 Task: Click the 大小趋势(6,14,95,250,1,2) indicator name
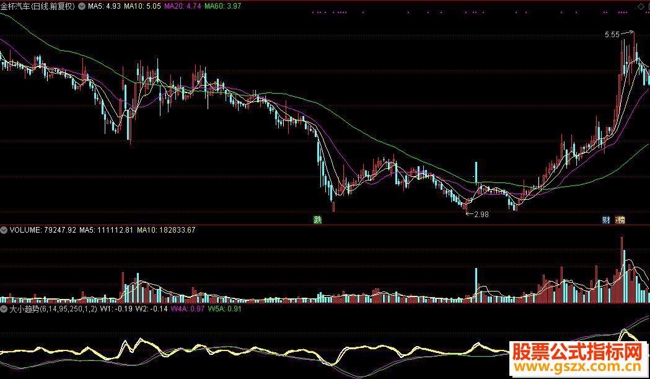click(x=53, y=309)
